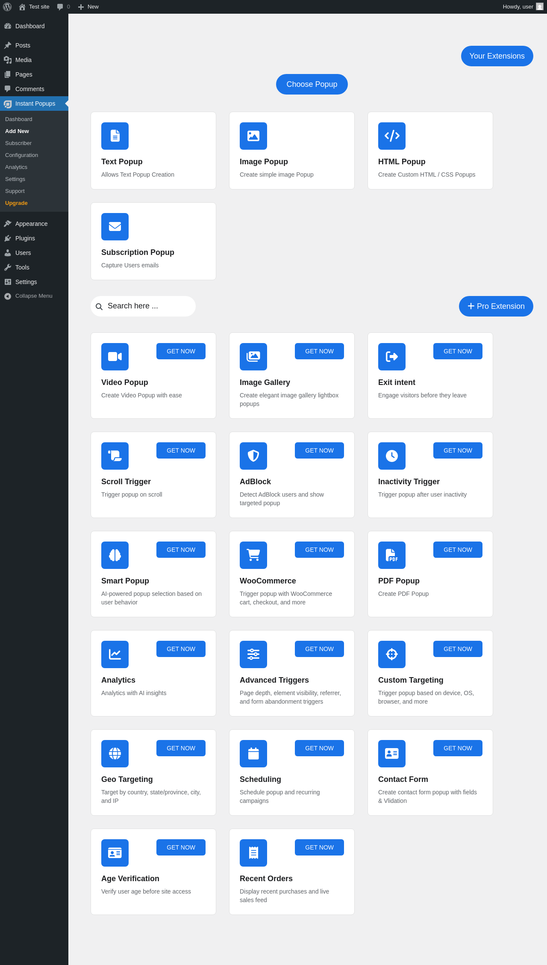This screenshot has height=965, width=547.
Task: Click the Advanced Triggers sliders icon
Action: click(x=253, y=654)
